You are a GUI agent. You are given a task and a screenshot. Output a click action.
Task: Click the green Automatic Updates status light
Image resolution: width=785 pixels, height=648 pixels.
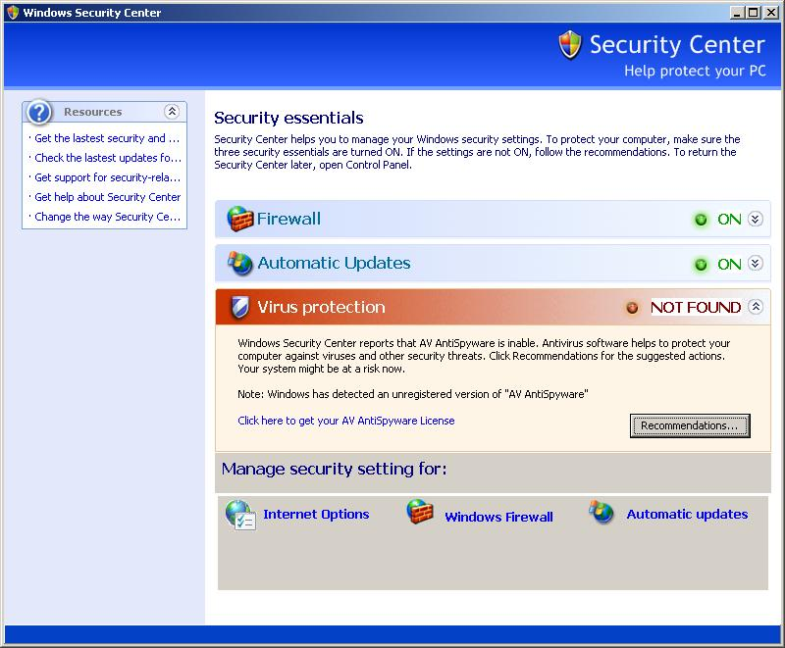(x=701, y=264)
